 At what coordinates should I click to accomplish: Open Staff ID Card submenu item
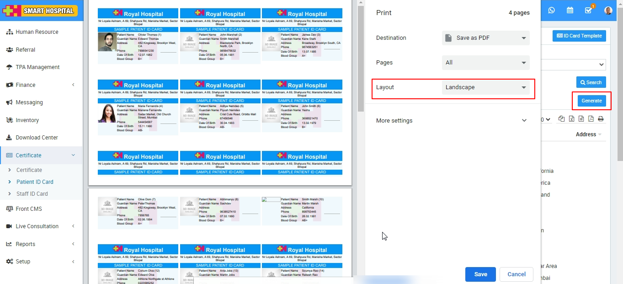tap(32, 194)
